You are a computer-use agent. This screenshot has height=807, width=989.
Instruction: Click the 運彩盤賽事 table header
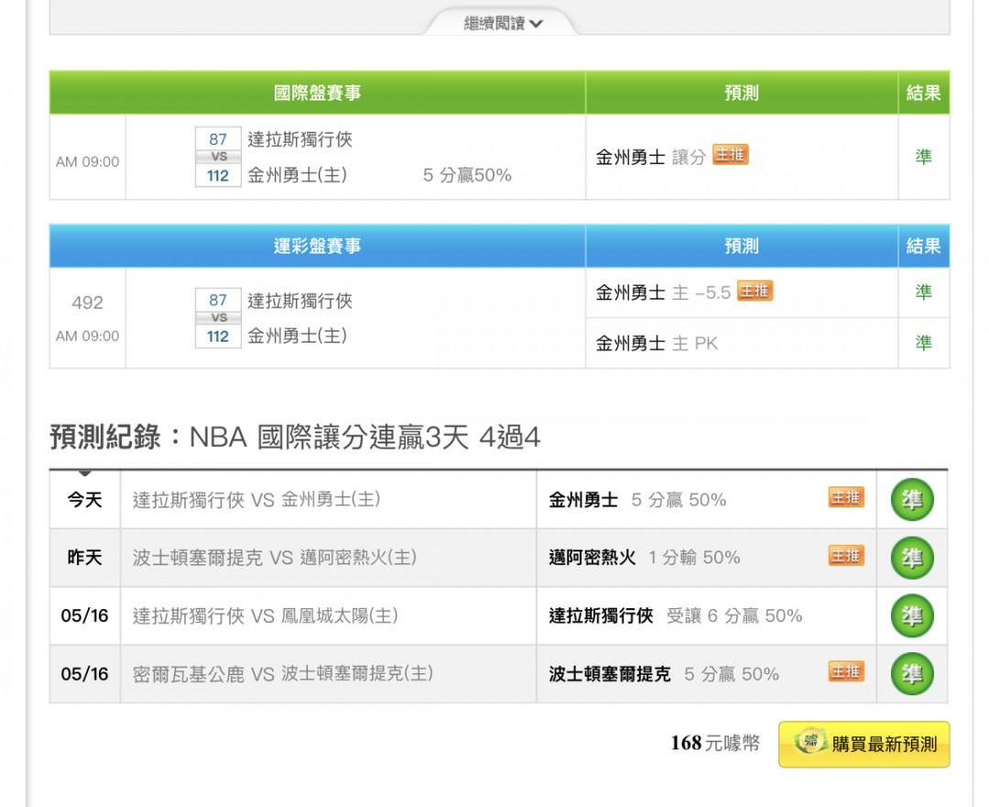tap(317, 245)
